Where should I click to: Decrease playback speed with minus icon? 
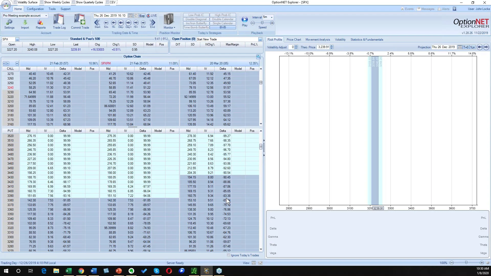pyautogui.click(x=253, y=23)
